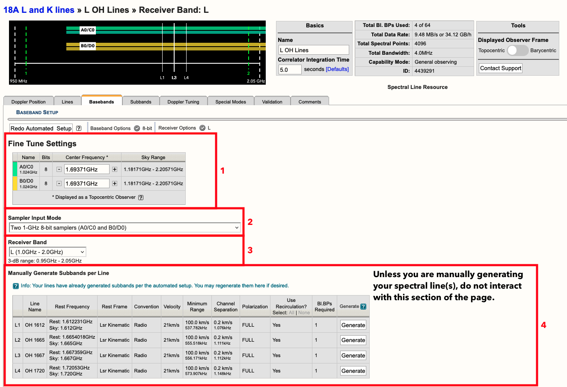Open the Sampler Input Mode dropdown
Screen dimensions: 567x387
125,227
